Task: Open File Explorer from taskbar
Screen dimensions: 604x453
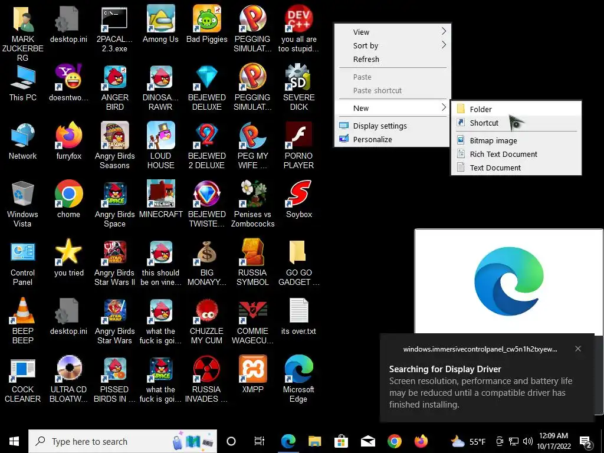Action: (315, 441)
